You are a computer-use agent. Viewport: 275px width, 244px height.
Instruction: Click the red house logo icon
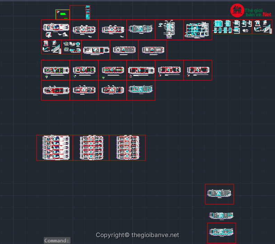[237, 10]
